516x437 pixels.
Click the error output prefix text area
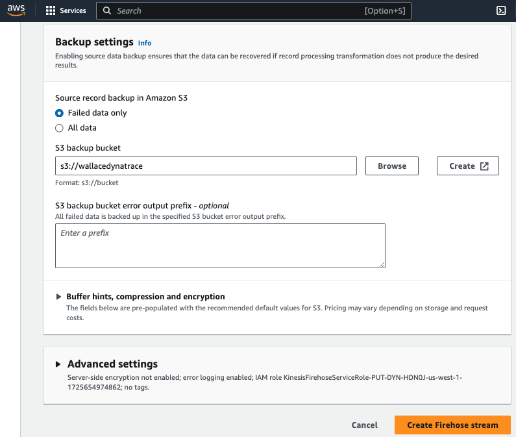220,245
